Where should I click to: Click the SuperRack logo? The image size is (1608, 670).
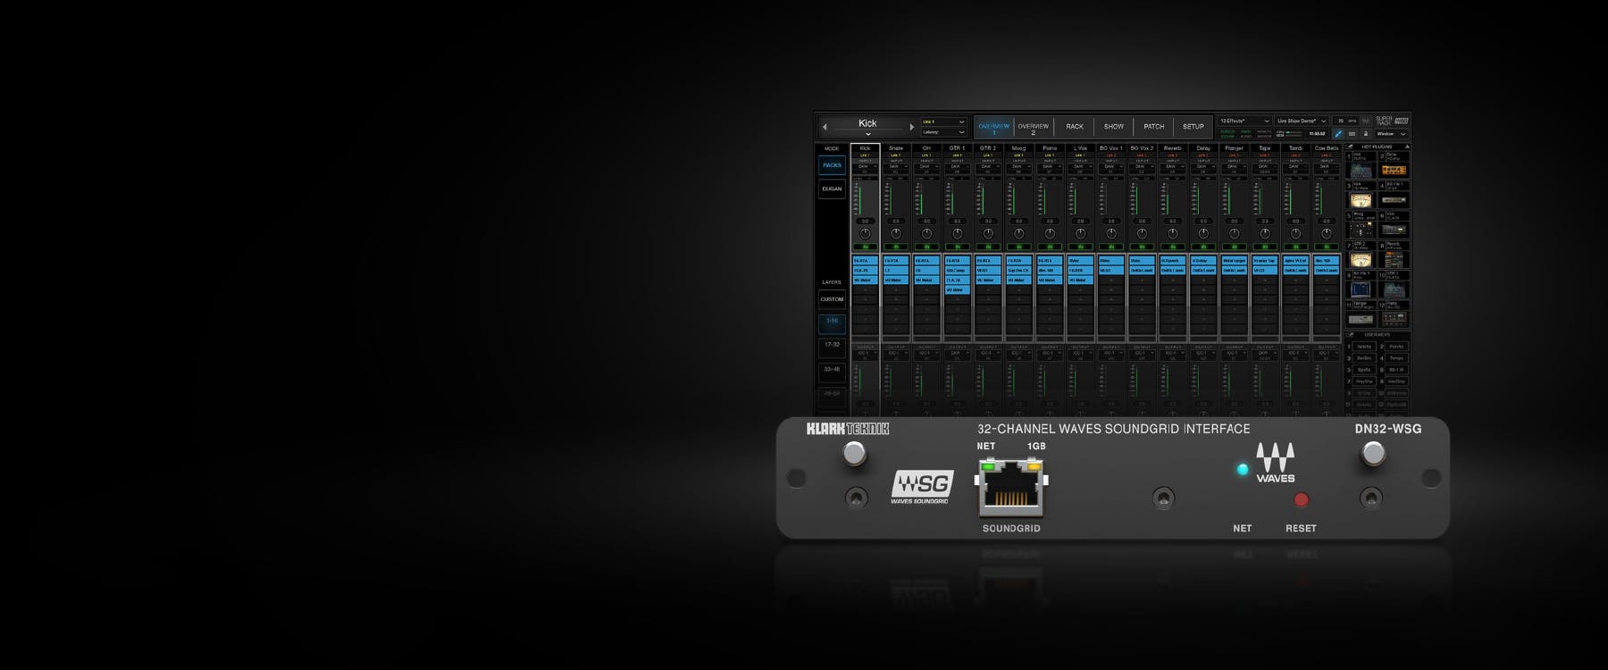coord(1393,121)
